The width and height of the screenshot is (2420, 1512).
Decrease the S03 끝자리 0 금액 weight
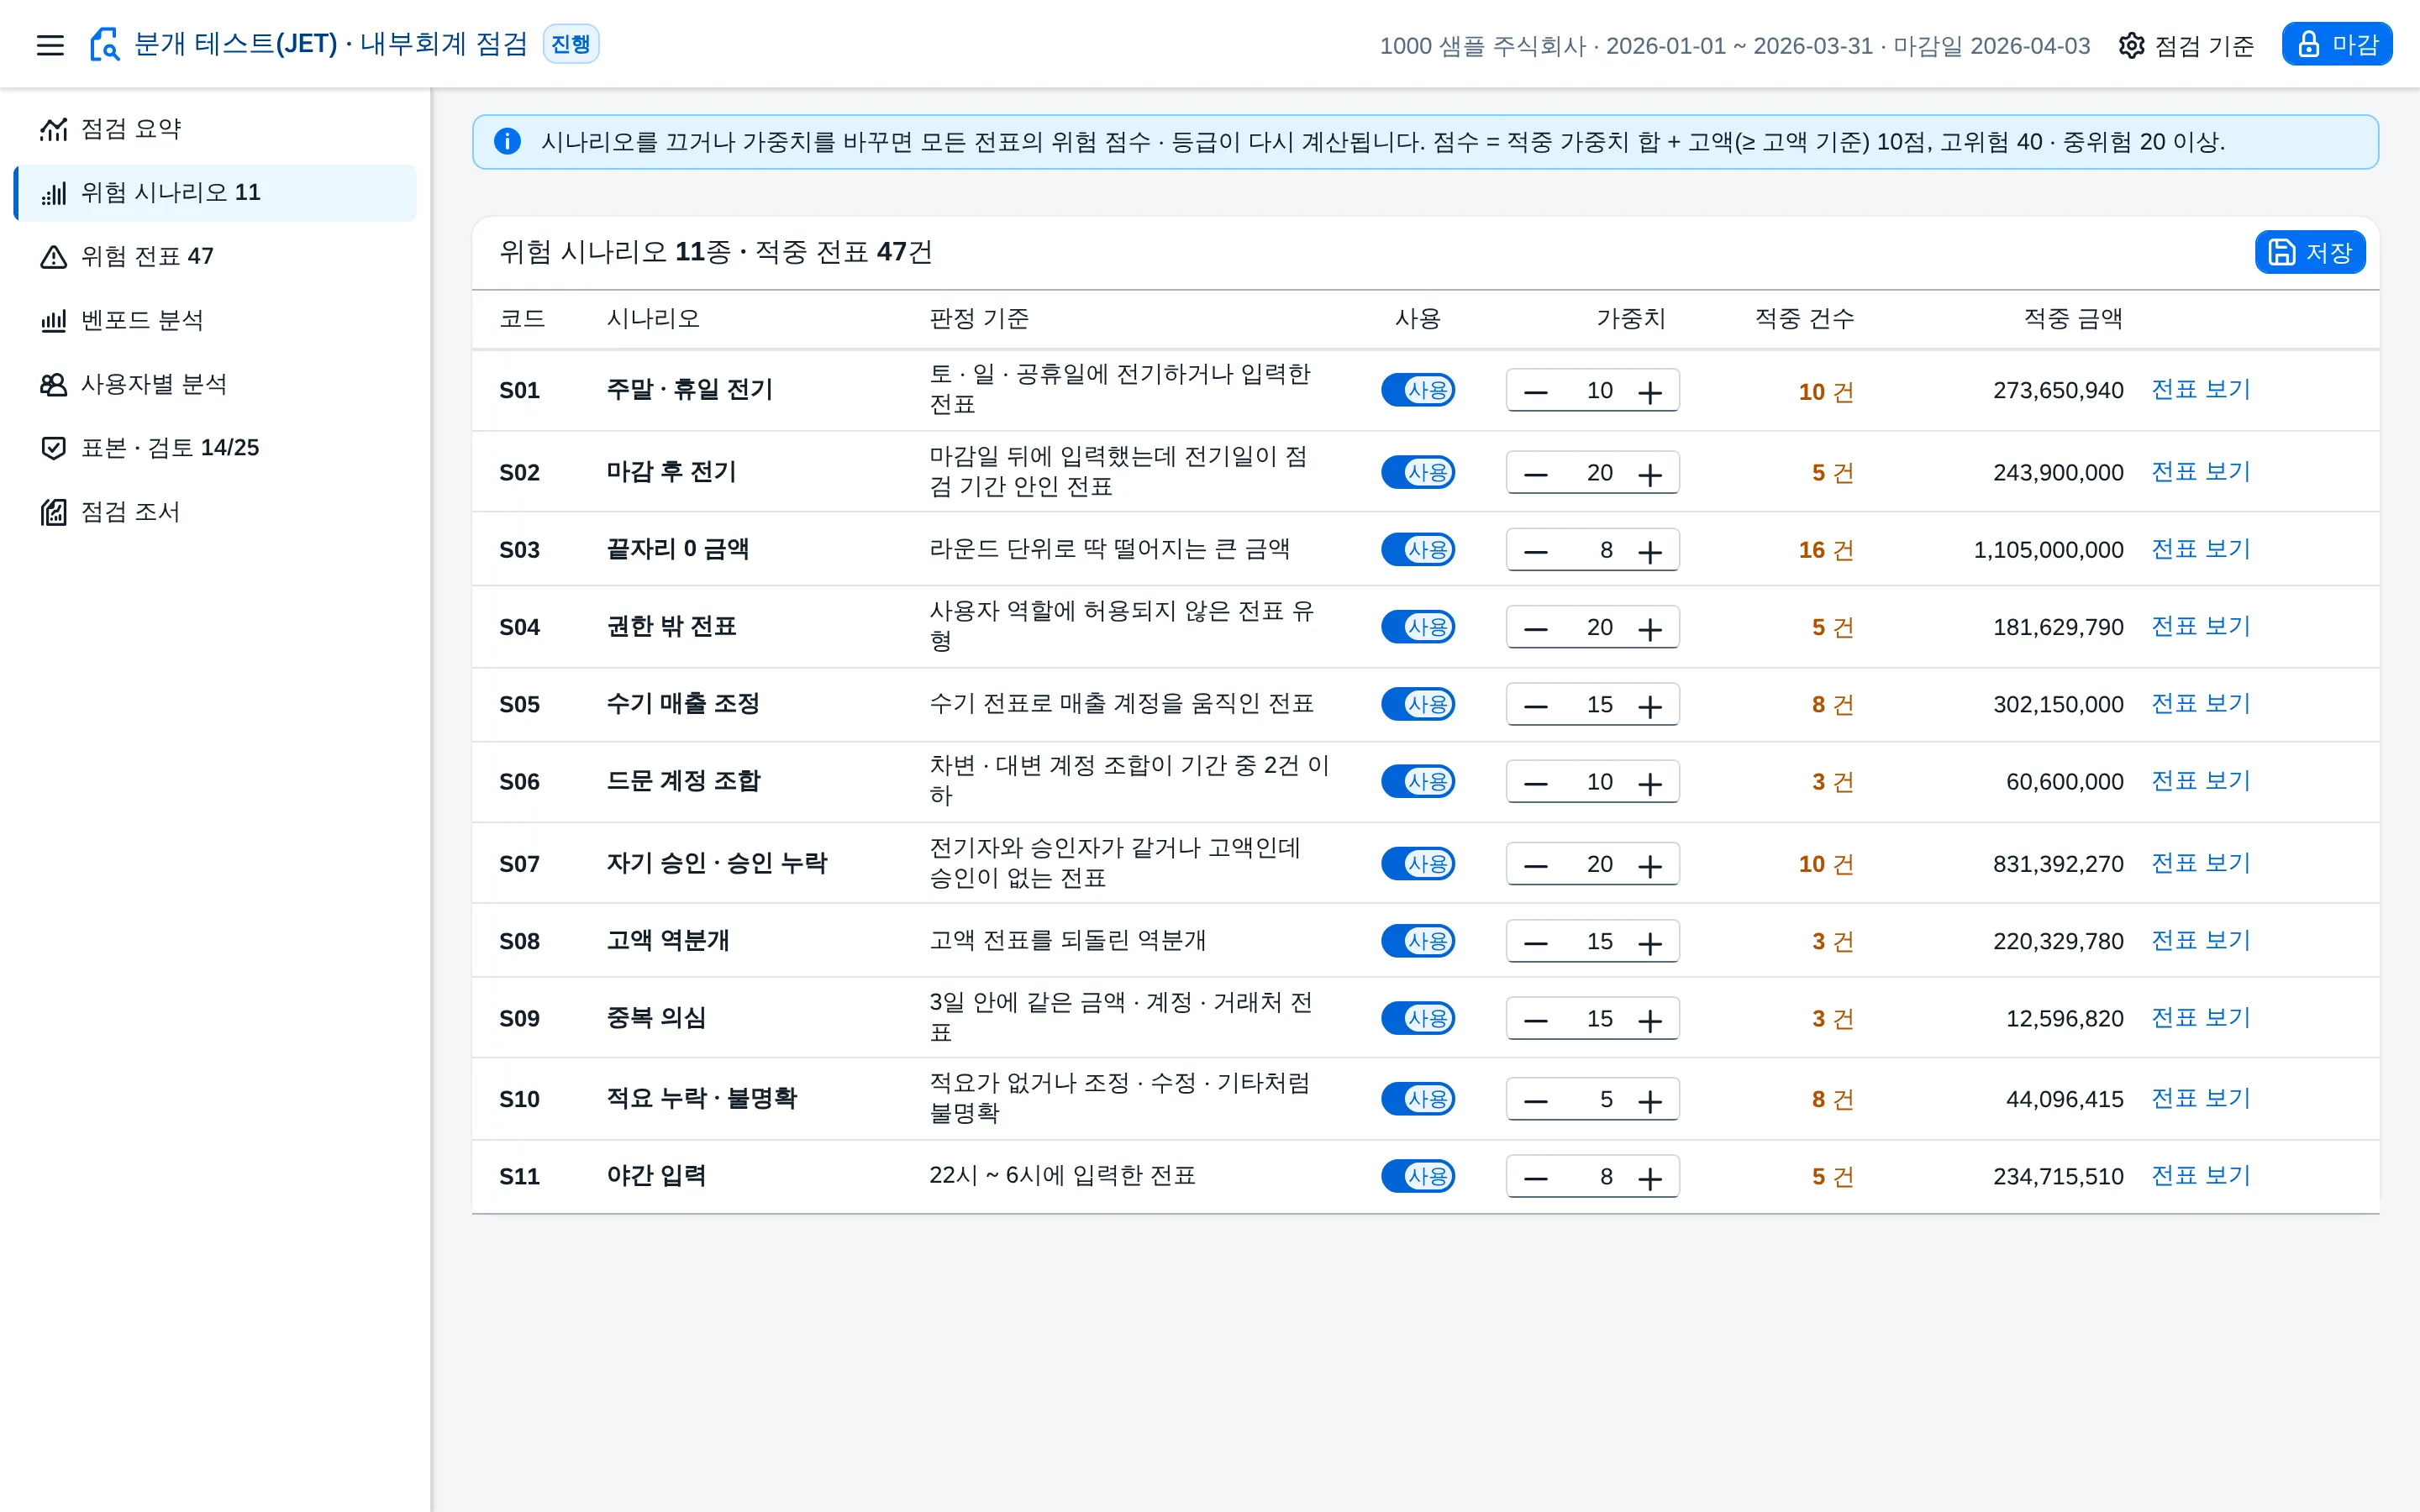[1535, 550]
